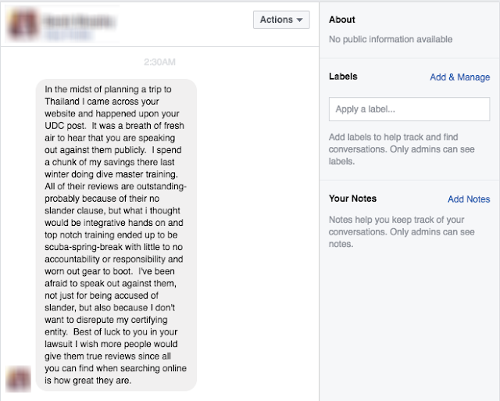Click the blurred contact name in header
The height and width of the screenshot is (401, 500).
(77, 18)
